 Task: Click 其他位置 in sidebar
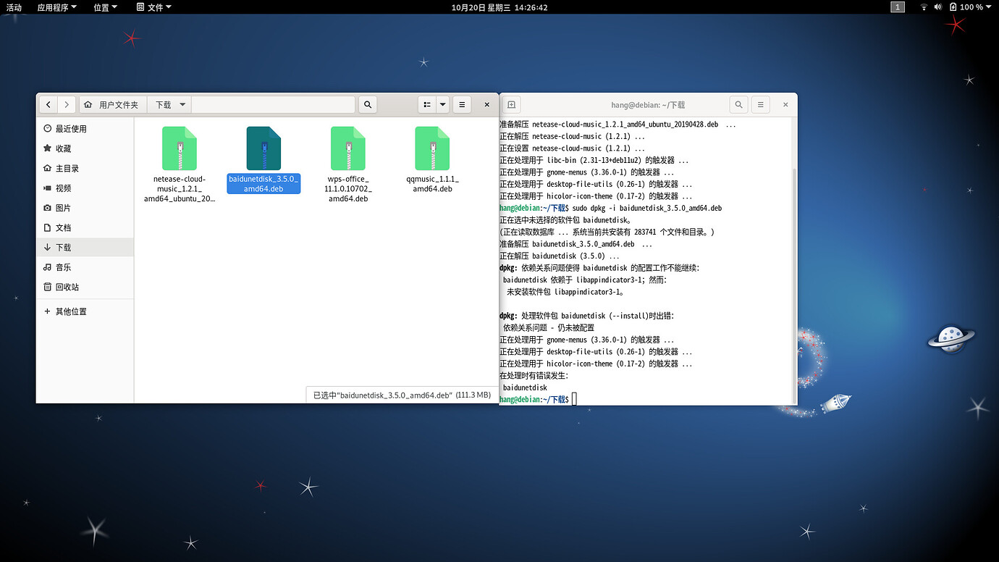click(85, 311)
